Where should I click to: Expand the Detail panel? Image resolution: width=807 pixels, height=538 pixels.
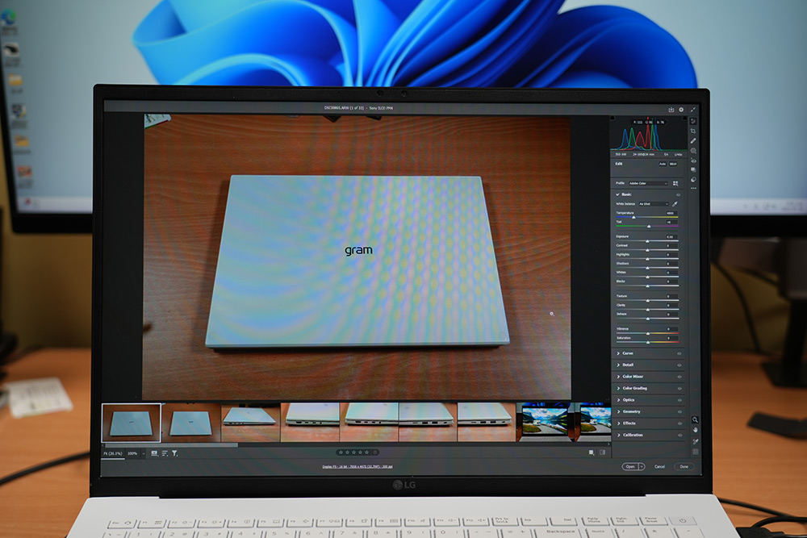[618, 365]
